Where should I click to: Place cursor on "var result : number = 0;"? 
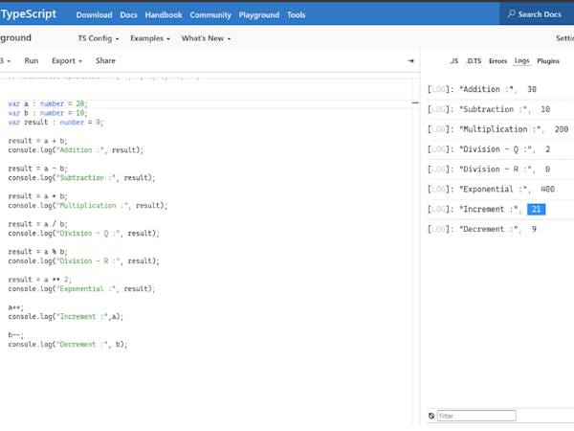[x=55, y=122]
